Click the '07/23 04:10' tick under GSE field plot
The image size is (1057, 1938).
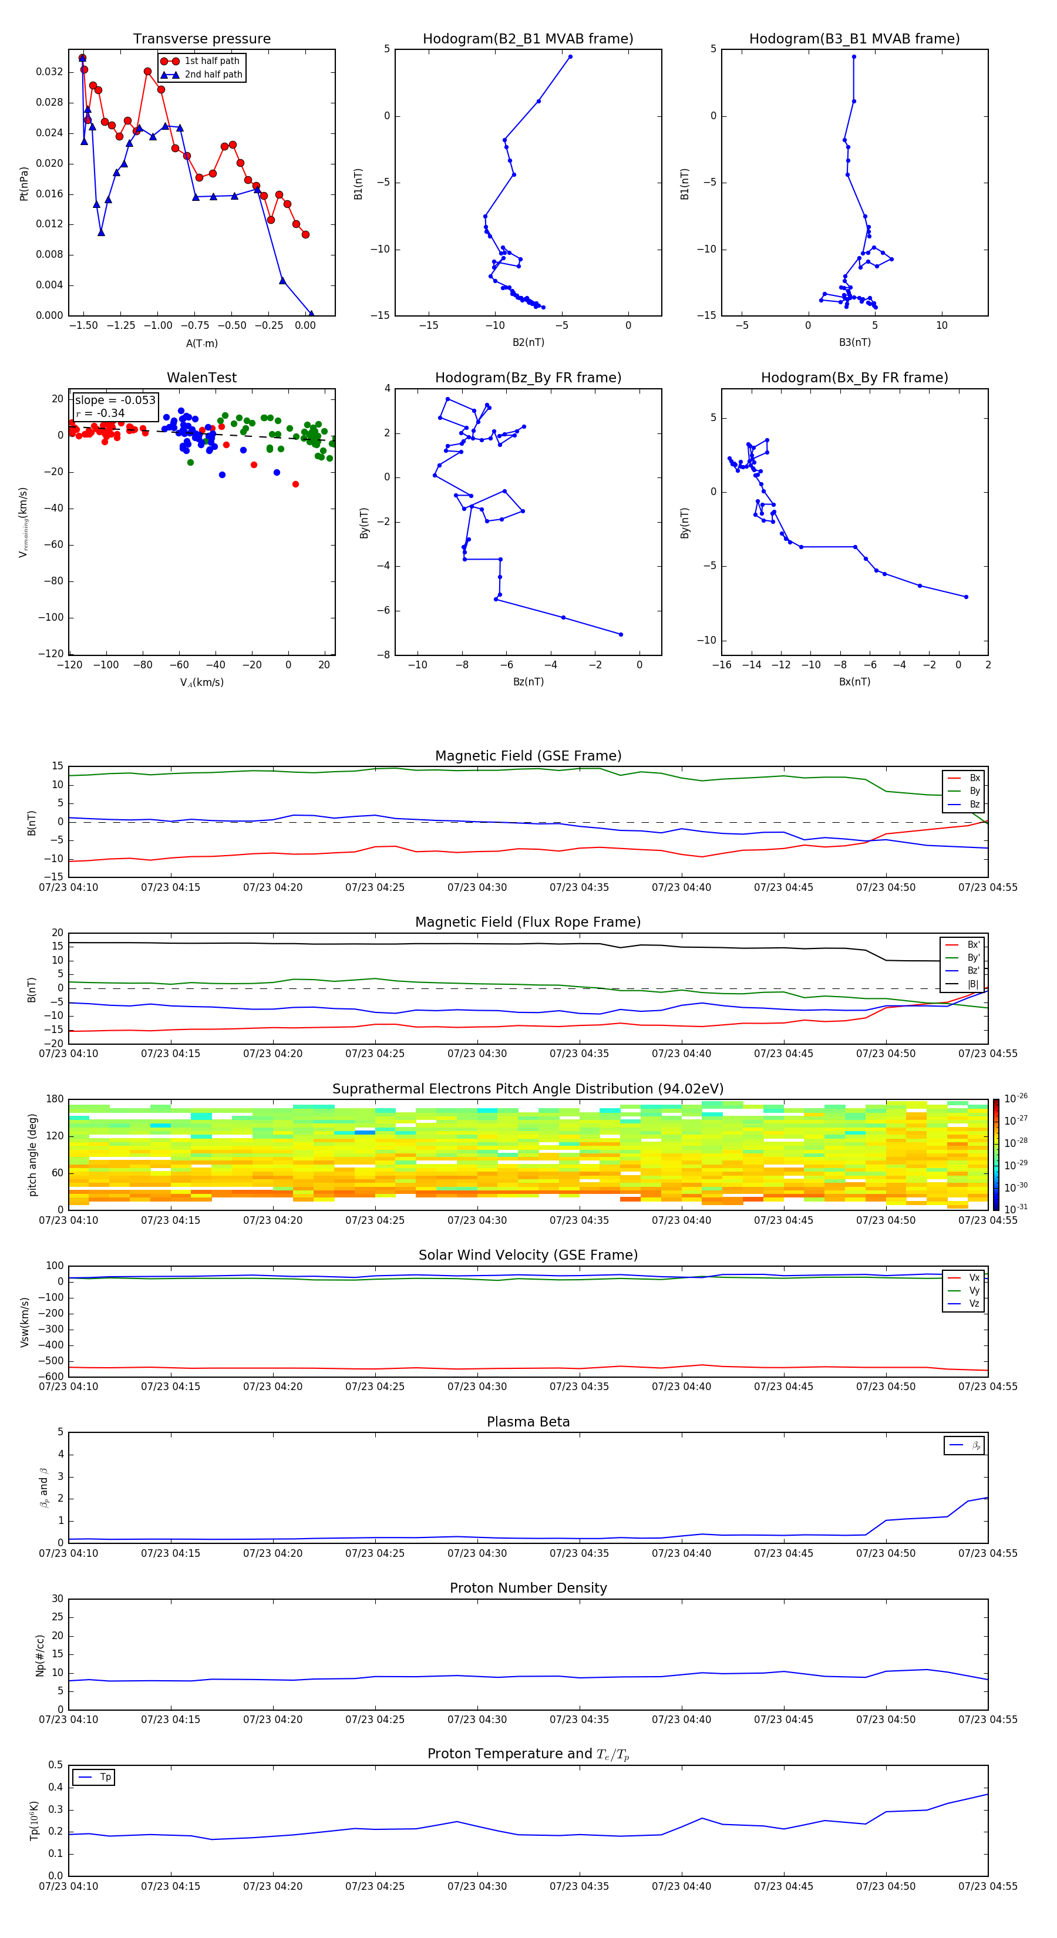[x=69, y=888]
